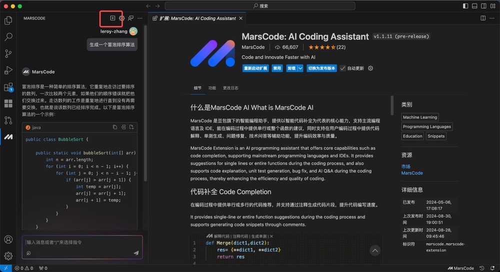Click the ports indicator showing 0
Viewport: 500px width, 272px height.
point(43,268)
